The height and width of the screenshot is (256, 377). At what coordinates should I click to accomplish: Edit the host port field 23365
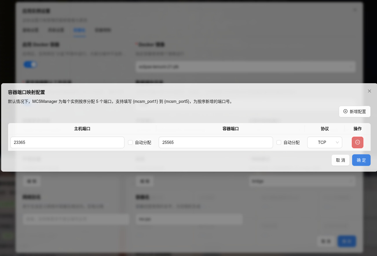67,142
